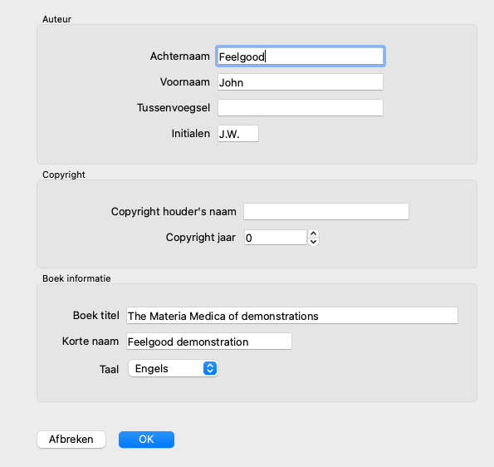Click the Copyright section heading
Viewport: 494px width, 467px height.
pos(64,175)
